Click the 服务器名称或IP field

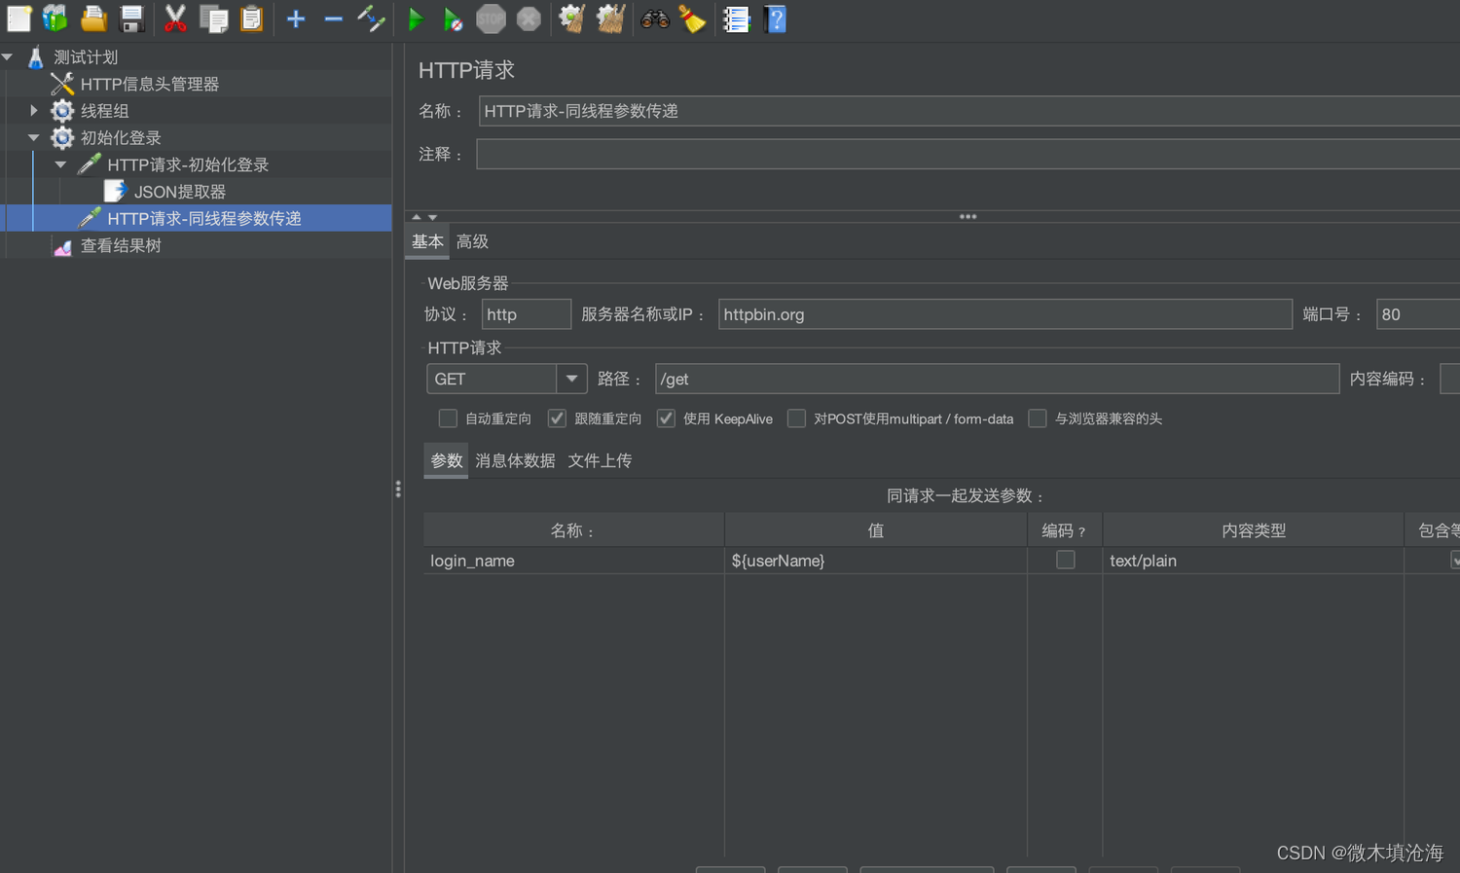click(x=1005, y=314)
